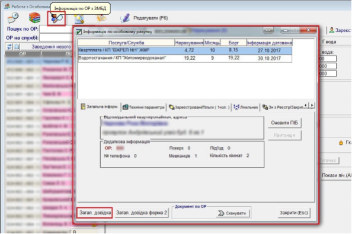Open the stacked books icon in the toolbar

[34, 18]
